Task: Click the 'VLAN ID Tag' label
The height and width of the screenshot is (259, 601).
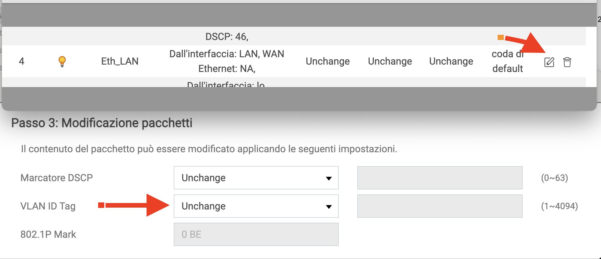Action: point(48,206)
